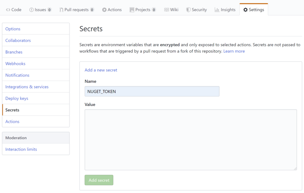Screen dimensions: 304x193
Task: Focus the secret Name field
Action: pyautogui.click(x=152, y=92)
